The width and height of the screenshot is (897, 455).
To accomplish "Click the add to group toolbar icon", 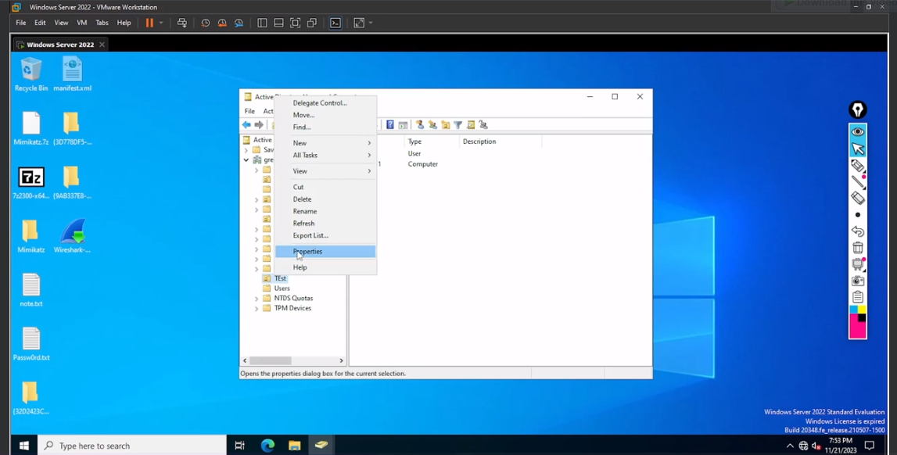I will click(483, 124).
